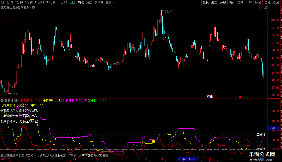Activate the 画线 drawing tools button
The height and width of the screenshot is (162, 282).
click(240, 2)
